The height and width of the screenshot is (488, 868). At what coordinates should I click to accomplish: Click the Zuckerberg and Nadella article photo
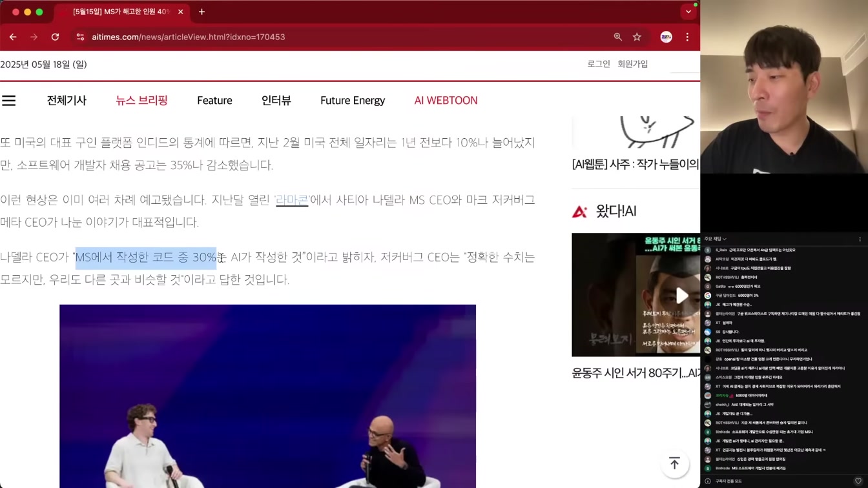267,396
